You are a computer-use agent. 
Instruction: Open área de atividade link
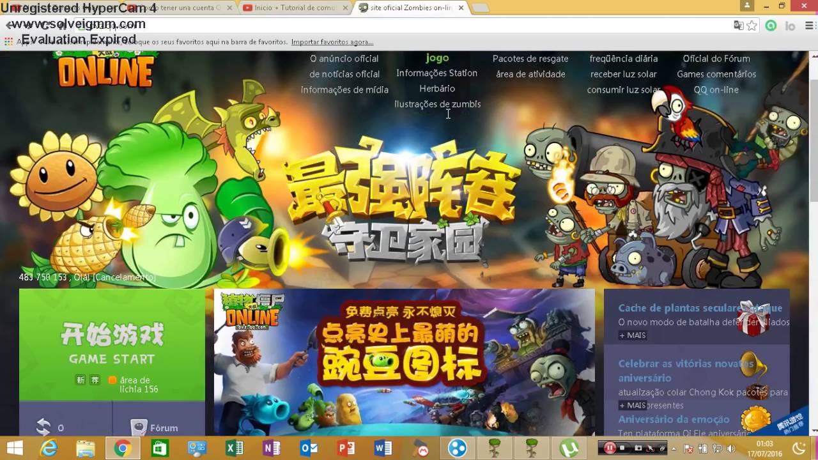click(530, 74)
